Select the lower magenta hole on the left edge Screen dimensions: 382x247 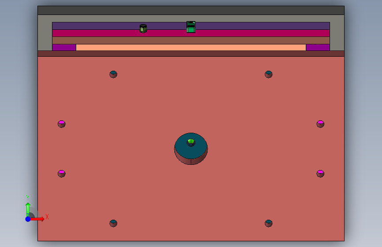pyautogui.click(x=62, y=174)
